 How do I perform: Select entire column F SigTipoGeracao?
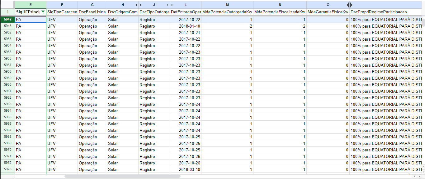[x=62, y=5]
